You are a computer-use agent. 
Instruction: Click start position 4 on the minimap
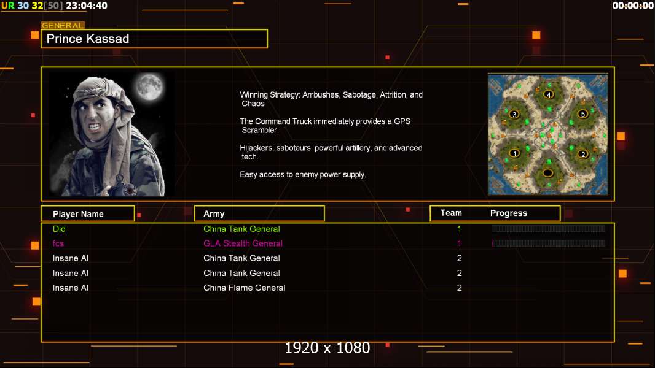pyautogui.click(x=549, y=94)
